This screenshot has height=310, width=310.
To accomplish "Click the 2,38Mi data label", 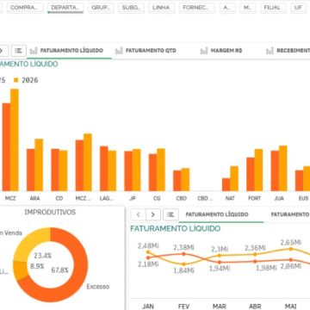I will tap(183, 247).
